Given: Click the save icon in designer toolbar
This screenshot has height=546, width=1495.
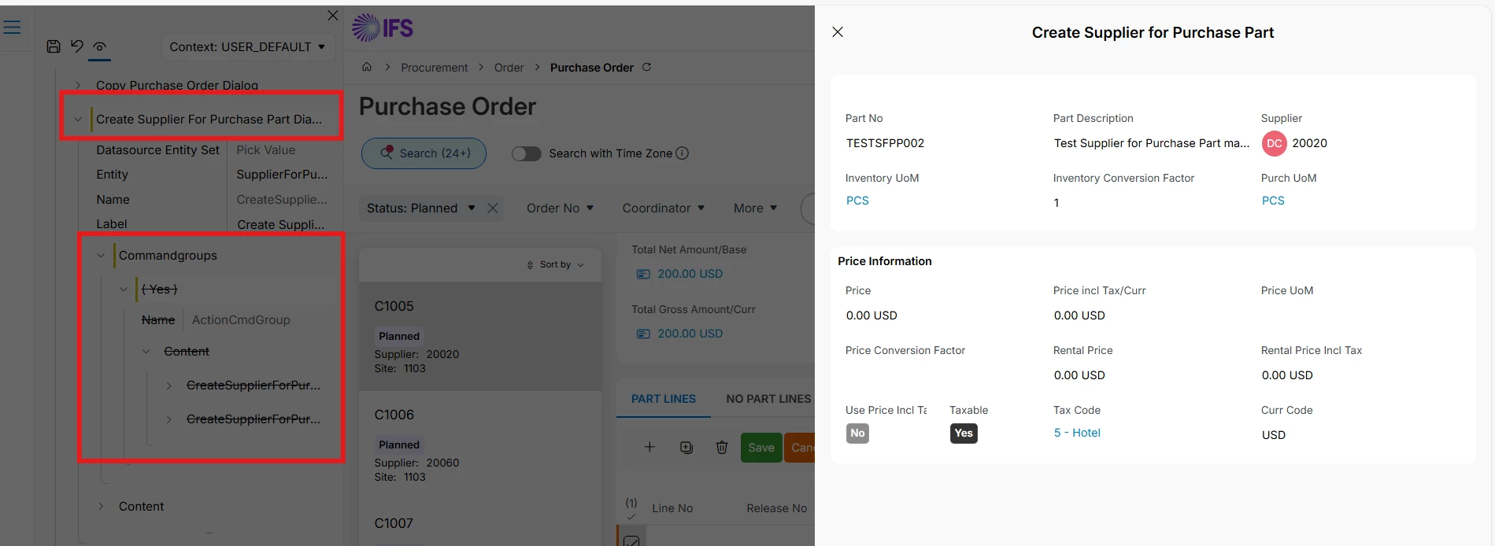Looking at the screenshot, I should (54, 46).
